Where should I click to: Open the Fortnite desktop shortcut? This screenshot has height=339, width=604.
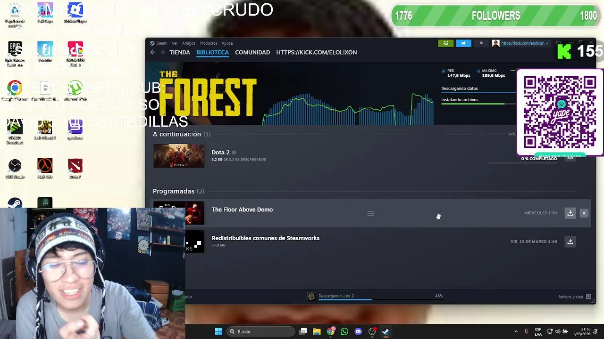tap(45, 52)
